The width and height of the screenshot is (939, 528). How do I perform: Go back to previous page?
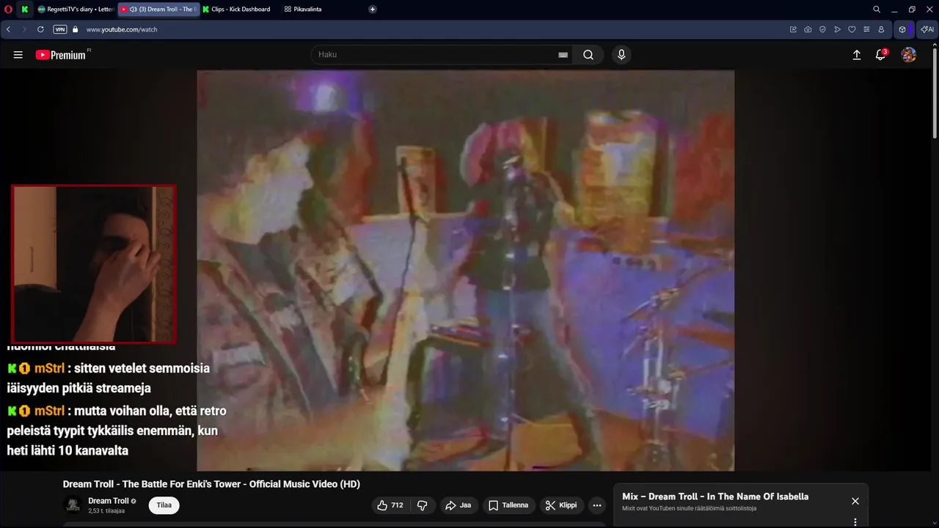8,29
